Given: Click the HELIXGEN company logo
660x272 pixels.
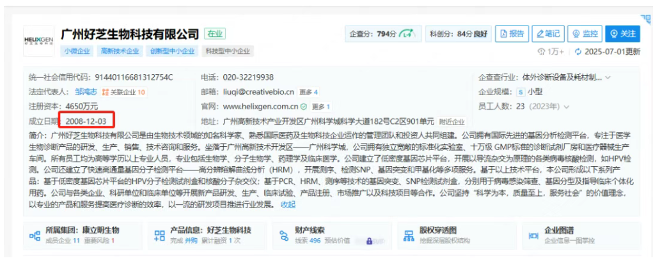Looking at the screenshot, I should click(x=40, y=40).
